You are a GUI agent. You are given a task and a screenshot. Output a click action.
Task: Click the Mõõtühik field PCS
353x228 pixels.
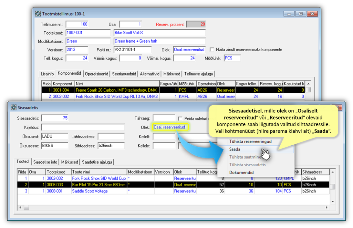pyautogui.click(x=232, y=58)
